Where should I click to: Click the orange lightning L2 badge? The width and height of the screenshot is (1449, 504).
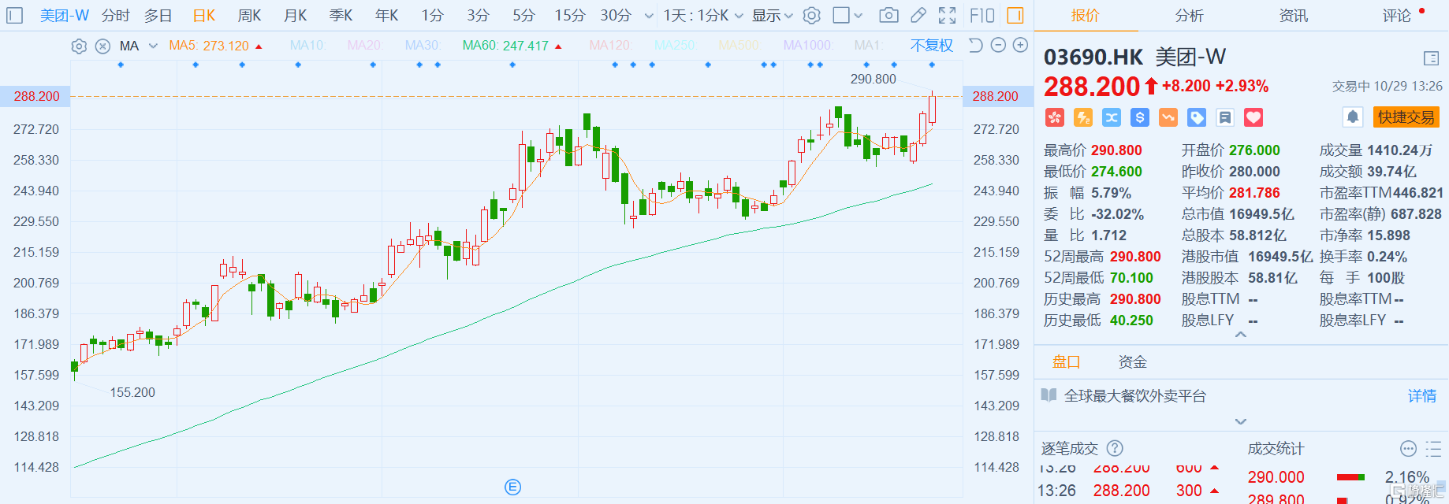1083,117
